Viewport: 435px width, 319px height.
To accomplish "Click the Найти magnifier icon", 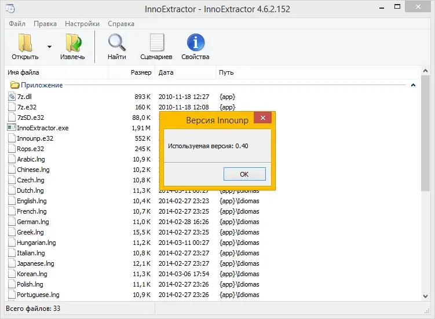I will (x=117, y=42).
